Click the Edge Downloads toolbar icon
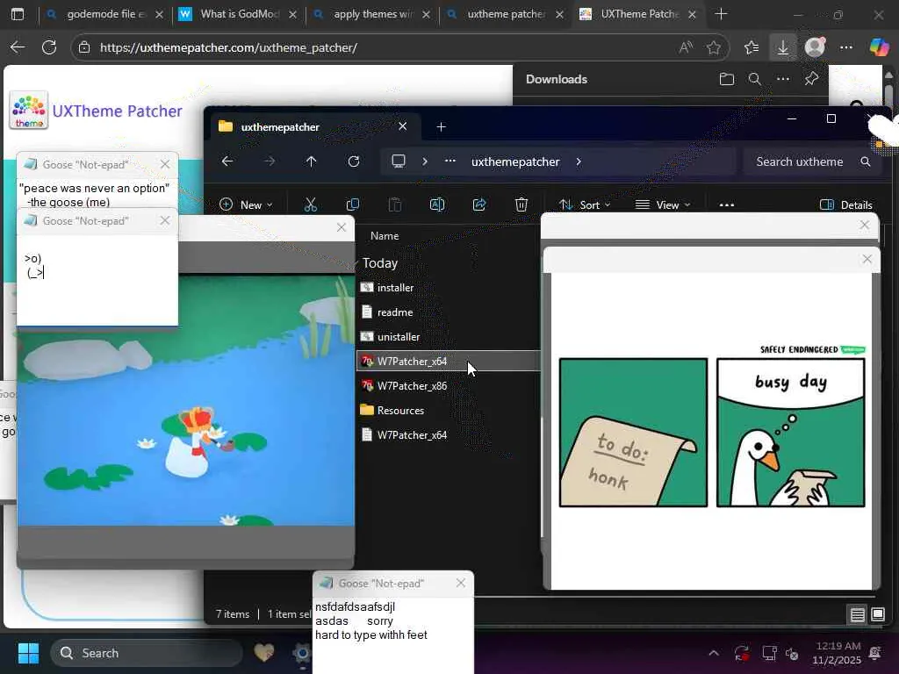 coord(782,47)
